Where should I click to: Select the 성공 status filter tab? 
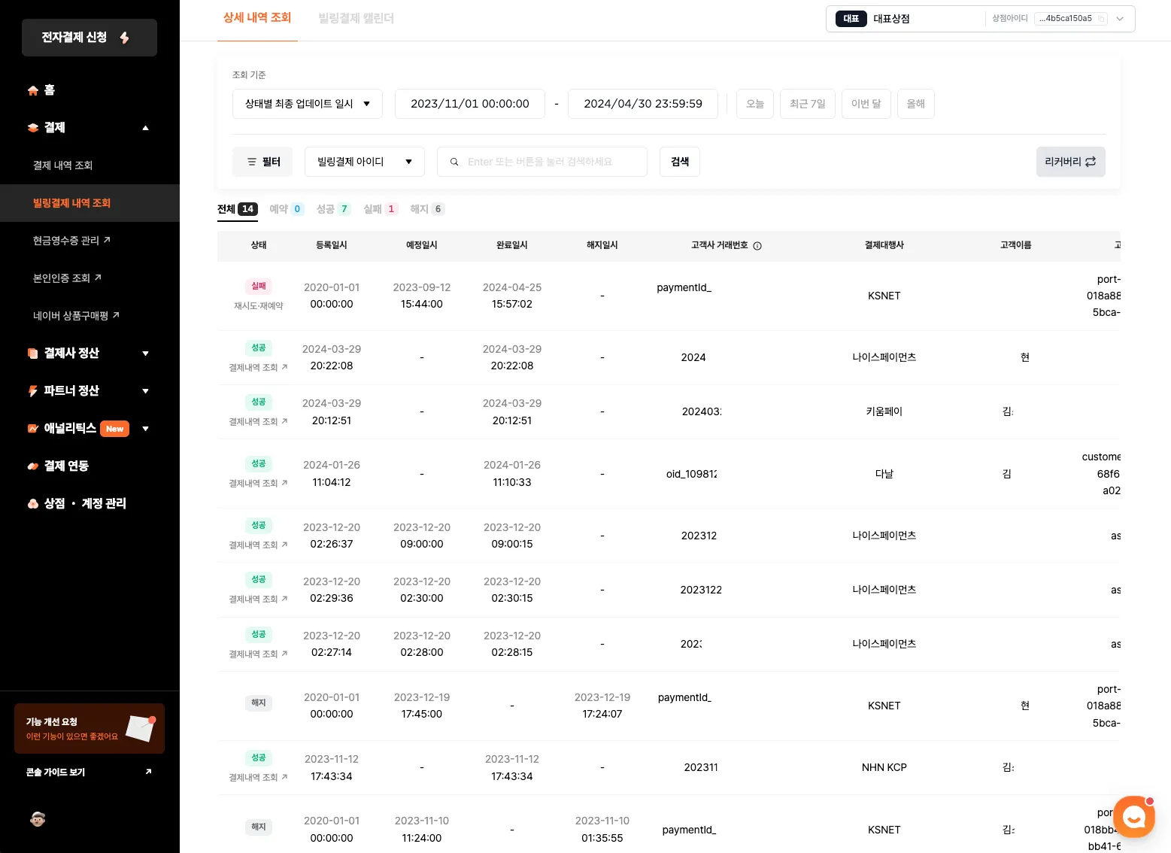(332, 209)
